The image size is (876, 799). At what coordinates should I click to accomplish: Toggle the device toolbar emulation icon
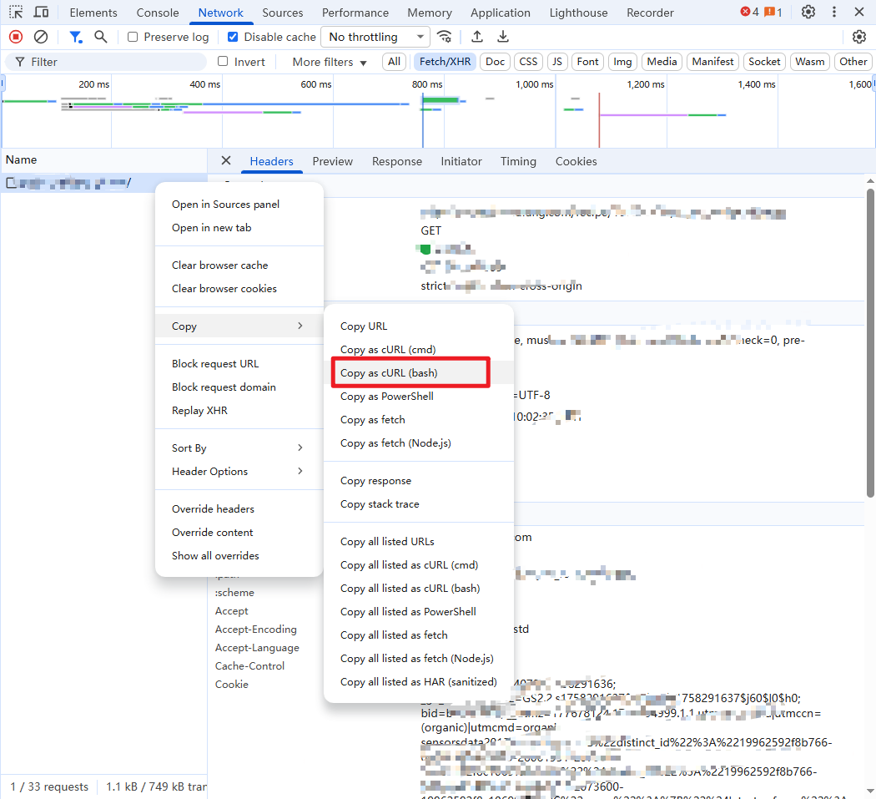41,12
